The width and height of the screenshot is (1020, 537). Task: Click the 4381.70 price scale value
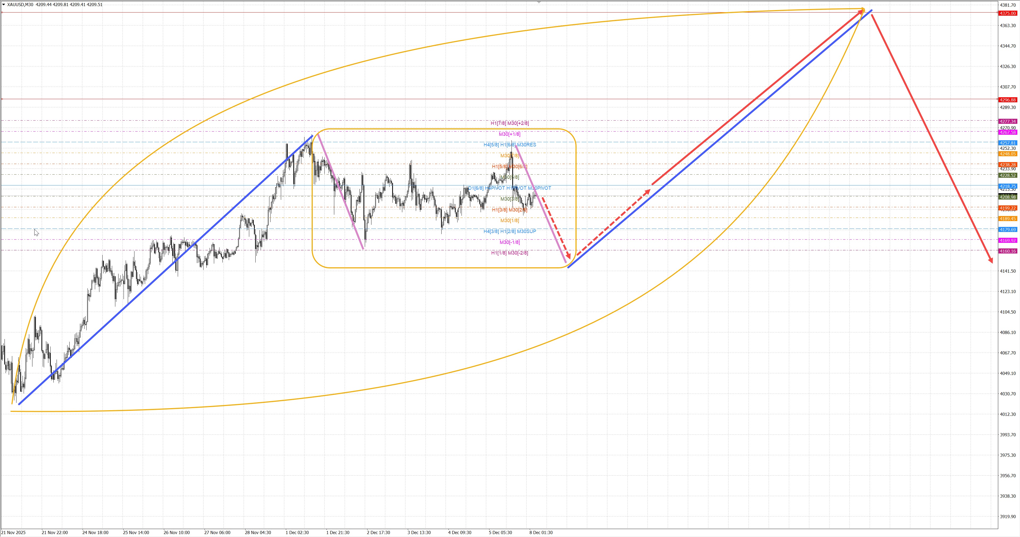coord(1008,5)
